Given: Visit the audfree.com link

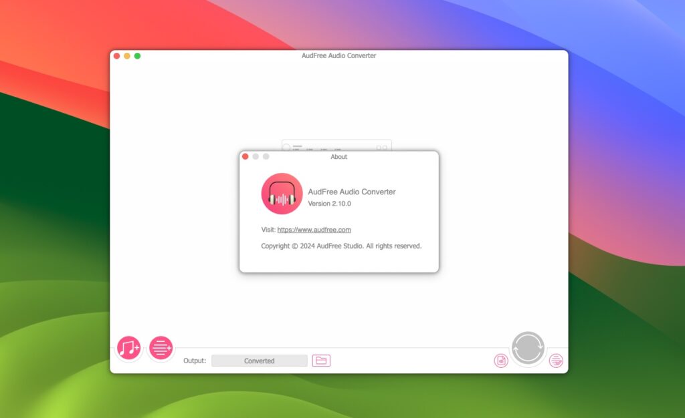Looking at the screenshot, I should (314, 230).
